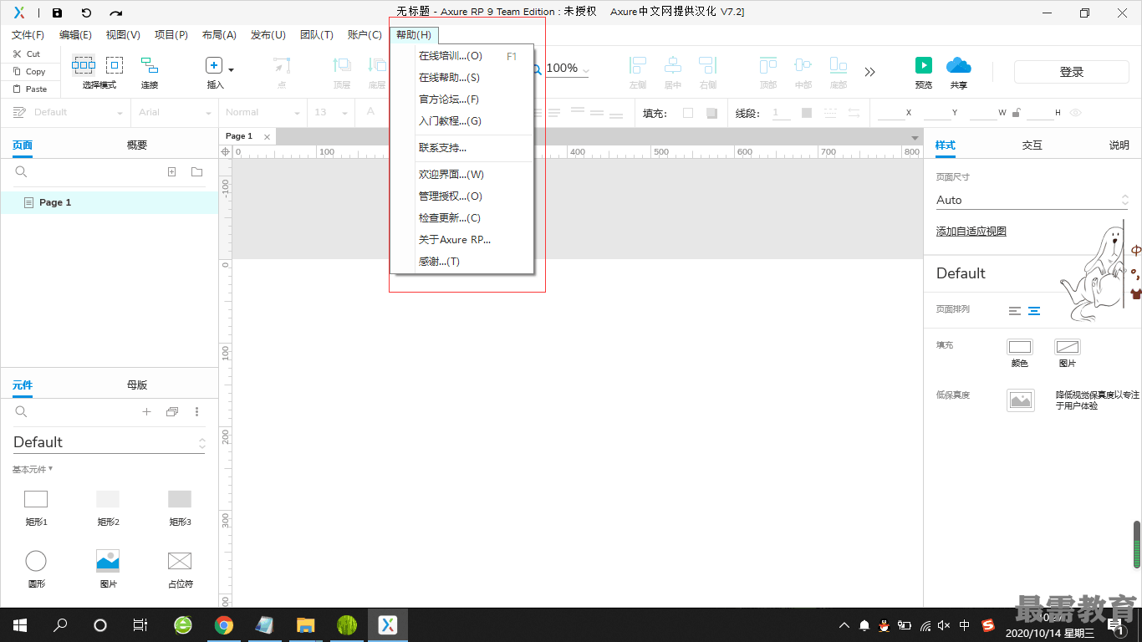Select the intersected selection mode icon

(83, 65)
